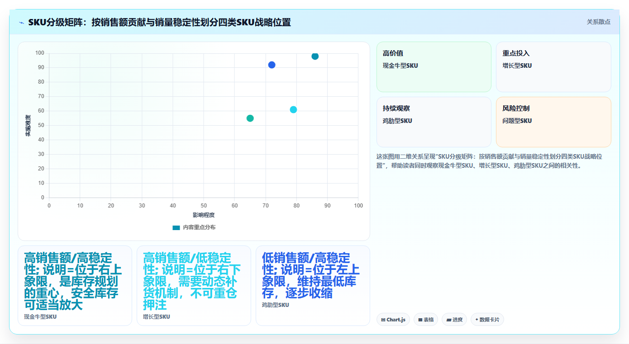The height and width of the screenshot is (344, 629).
Task: Click the icon in the 进度 chip
Action: tap(448, 320)
